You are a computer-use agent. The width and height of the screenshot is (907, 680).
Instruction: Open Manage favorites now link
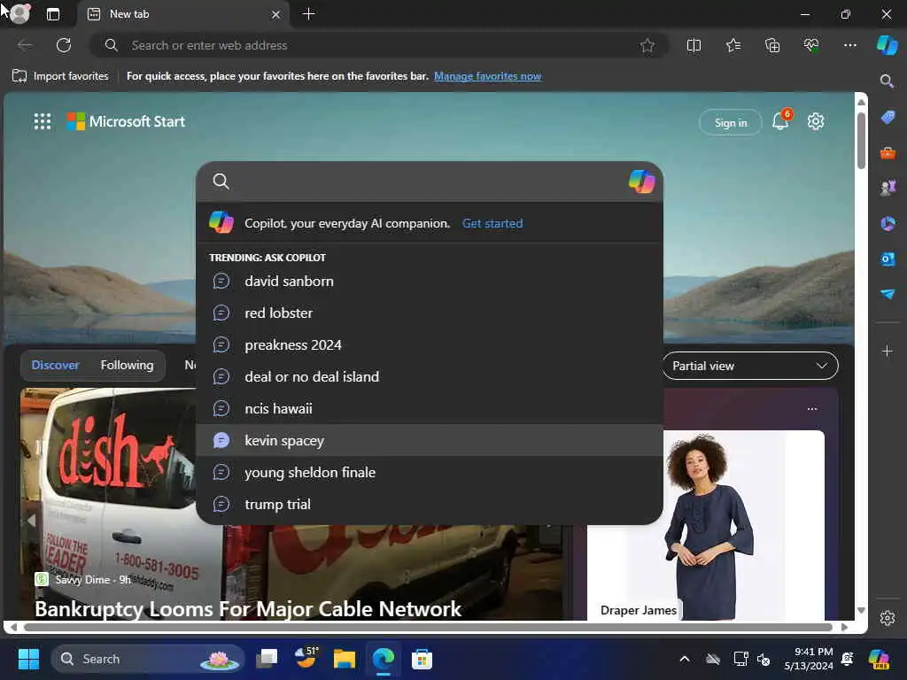[x=487, y=76]
